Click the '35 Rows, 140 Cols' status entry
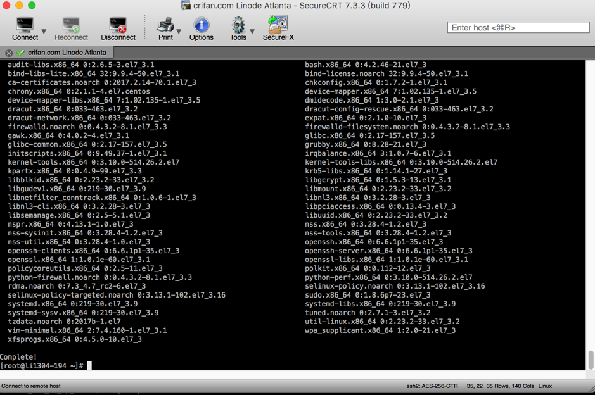The image size is (595, 395). coord(510,386)
